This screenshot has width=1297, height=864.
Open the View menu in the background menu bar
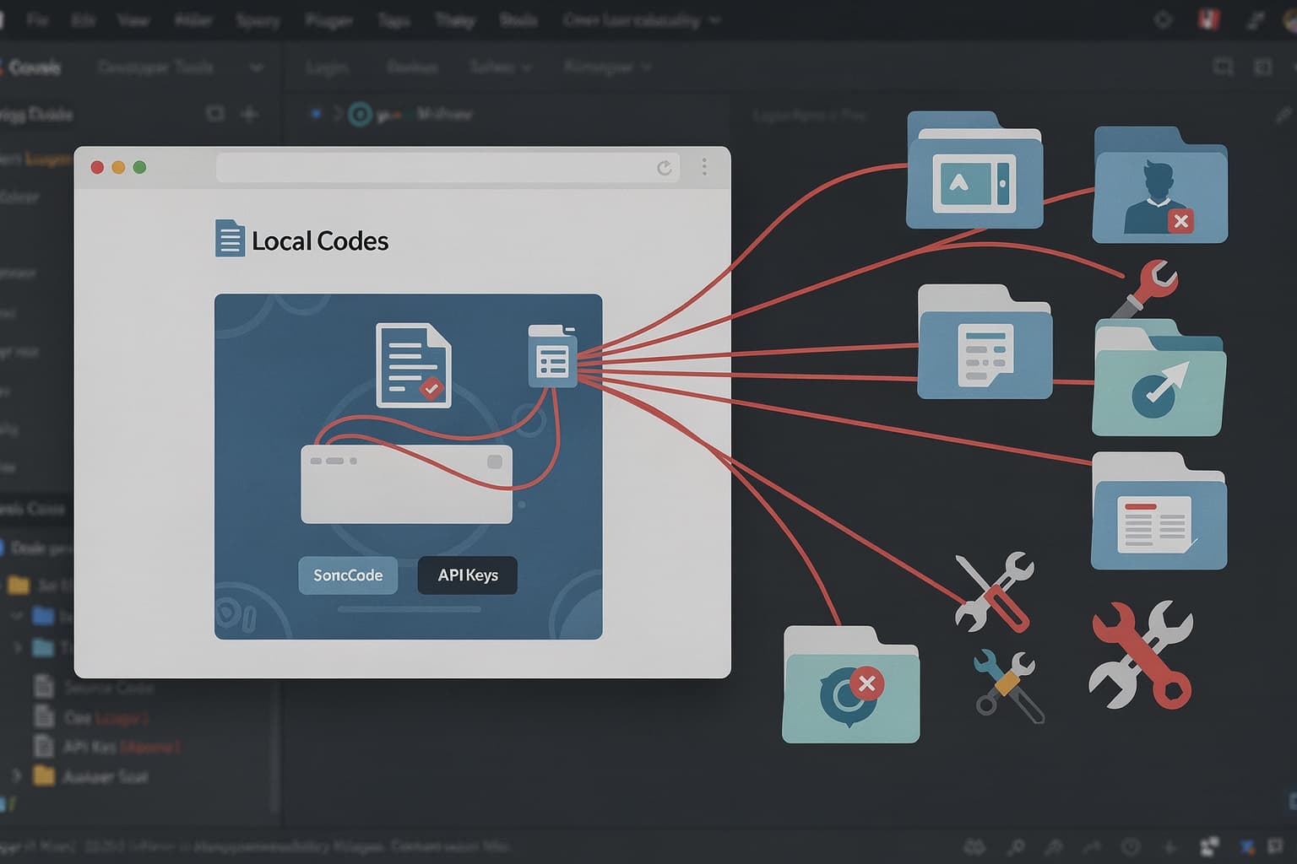[133, 19]
